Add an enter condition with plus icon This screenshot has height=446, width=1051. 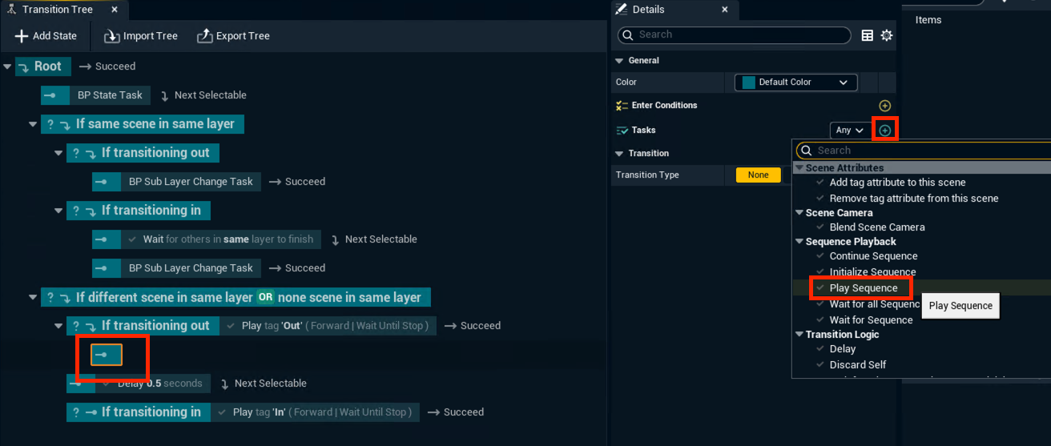click(x=884, y=106)
